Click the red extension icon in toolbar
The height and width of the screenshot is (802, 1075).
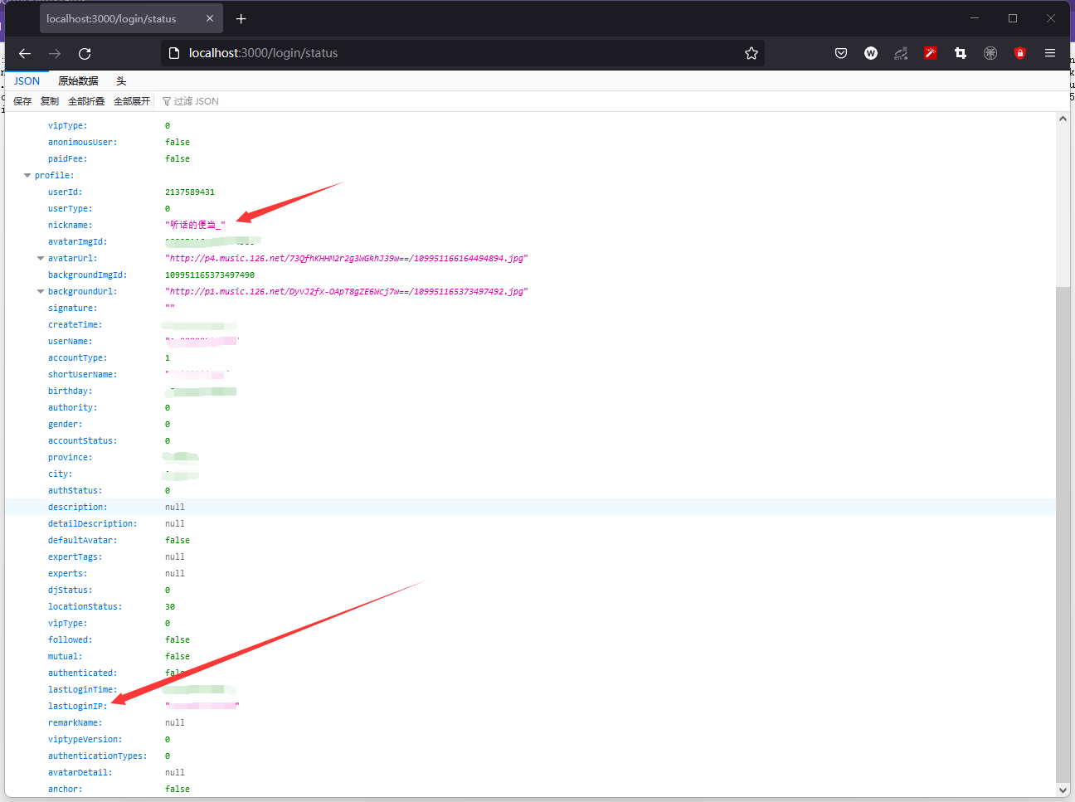[931, 53]
